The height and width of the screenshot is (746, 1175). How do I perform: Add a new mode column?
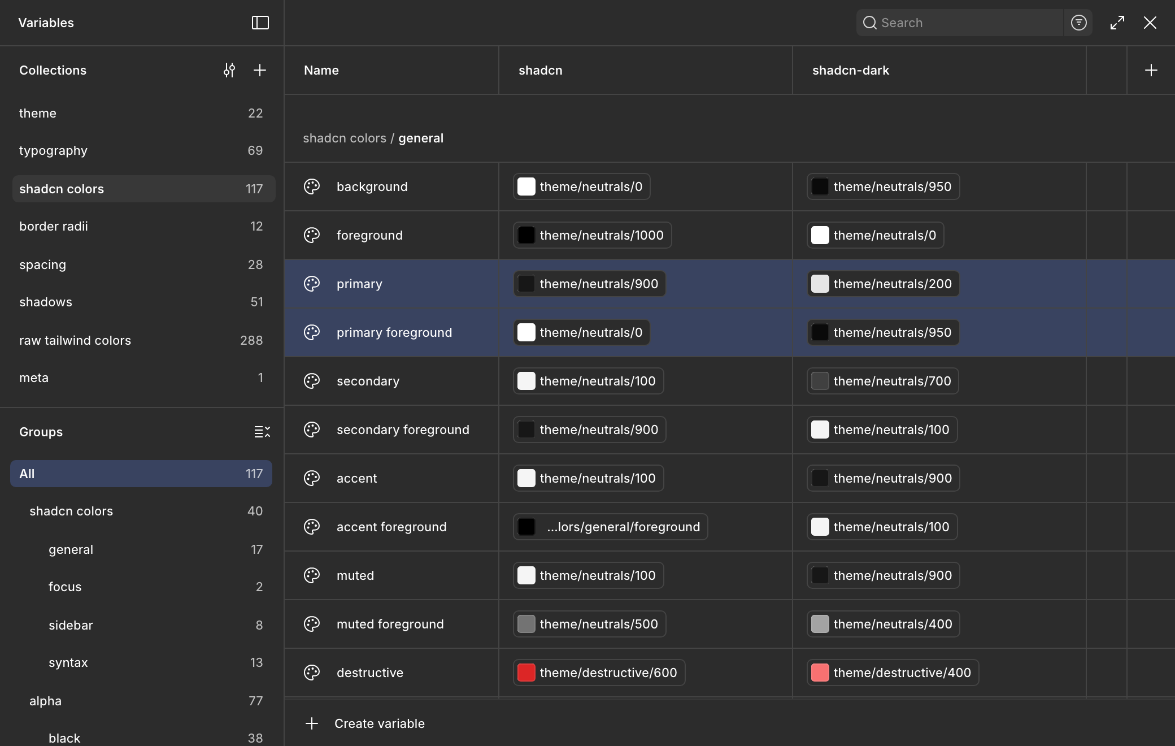pos(1151,70)
